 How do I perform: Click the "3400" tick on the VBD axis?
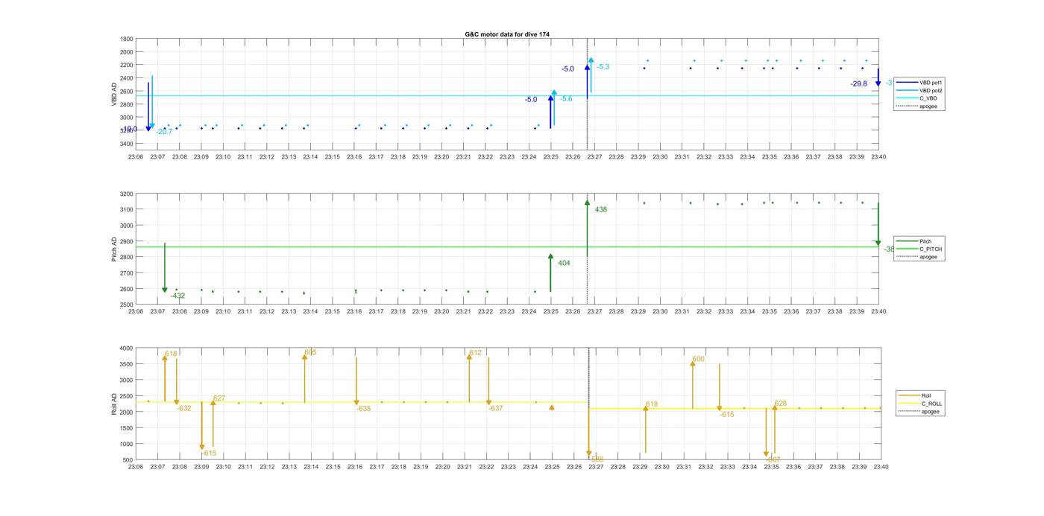(127, 143)
